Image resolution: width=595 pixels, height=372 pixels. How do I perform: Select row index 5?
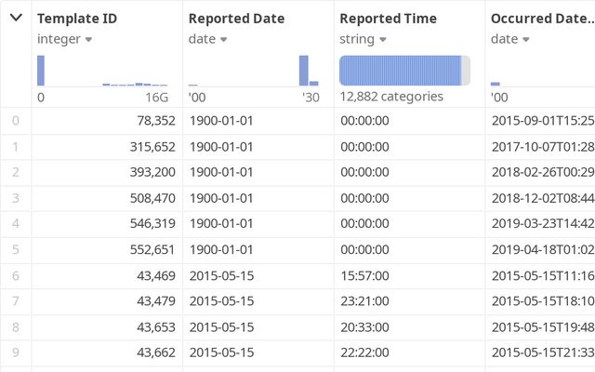pyautogui.click(x=15, y=250)
